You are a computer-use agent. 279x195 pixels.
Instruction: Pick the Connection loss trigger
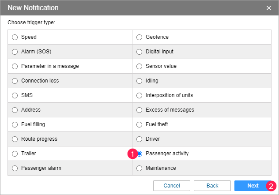(15, 81)
